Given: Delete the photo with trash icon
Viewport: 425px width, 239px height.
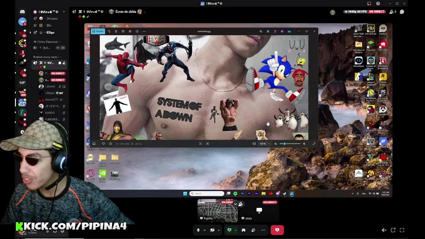Looking at the screenshot, I should point(116,31).
